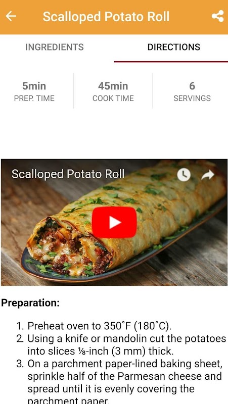Play the Scalloped Potato Roll video
The image size is (228, 404).
(x=114, y=222)
